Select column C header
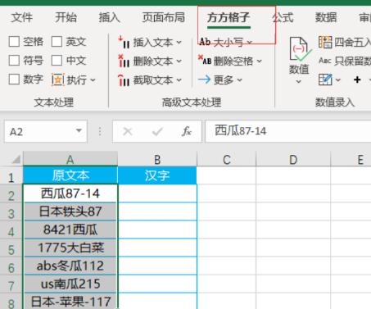 click(x=226, y=159)
